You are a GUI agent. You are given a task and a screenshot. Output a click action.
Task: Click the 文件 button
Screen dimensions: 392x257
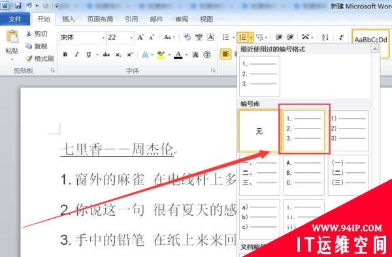coord(15,19)
